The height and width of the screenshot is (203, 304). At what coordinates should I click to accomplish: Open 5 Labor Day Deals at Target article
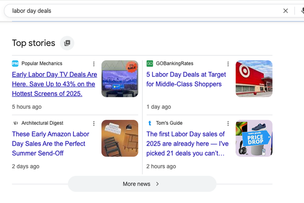pyautogui.click(x=186, y=79)
